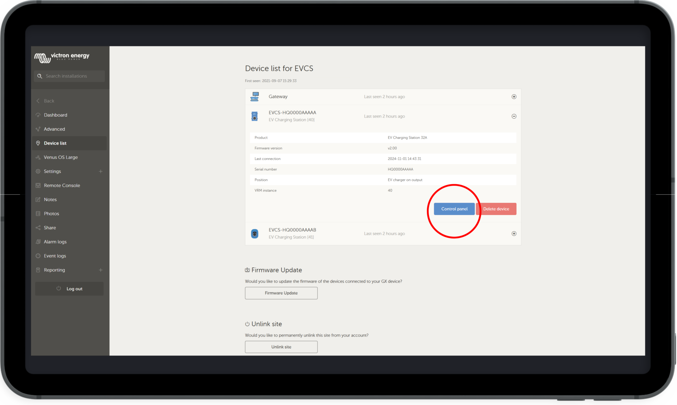The width and height of the screenshot is (677, 405).
Task: Expand the Settings submenu plus
Action: coord(100,171)
